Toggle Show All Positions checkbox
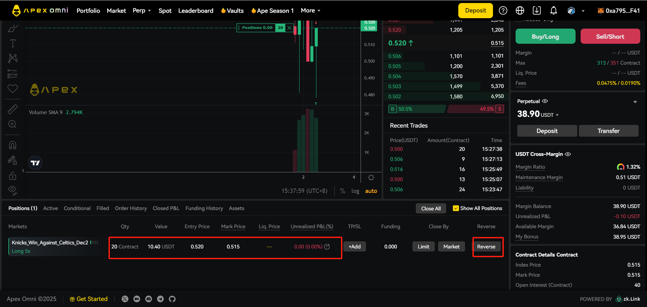647x307 pixels. tap(456, 208)
